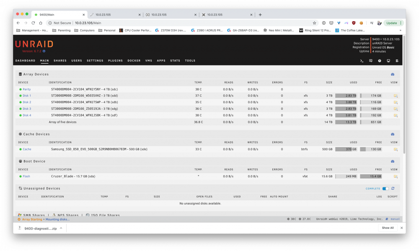Toggle the COMPLETE switch in Unassigned Devices
419x251 pixels.
tap(385, 189)
